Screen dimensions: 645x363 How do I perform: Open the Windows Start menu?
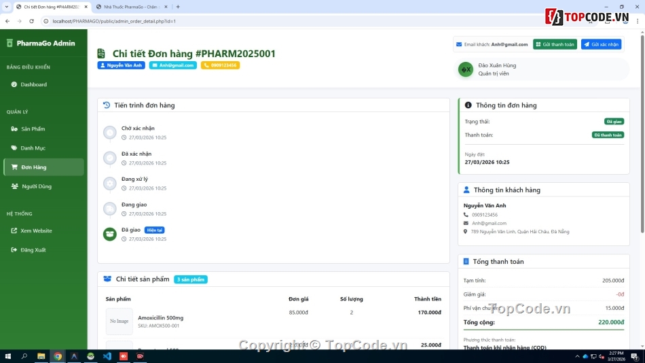(x=8, y=356)
